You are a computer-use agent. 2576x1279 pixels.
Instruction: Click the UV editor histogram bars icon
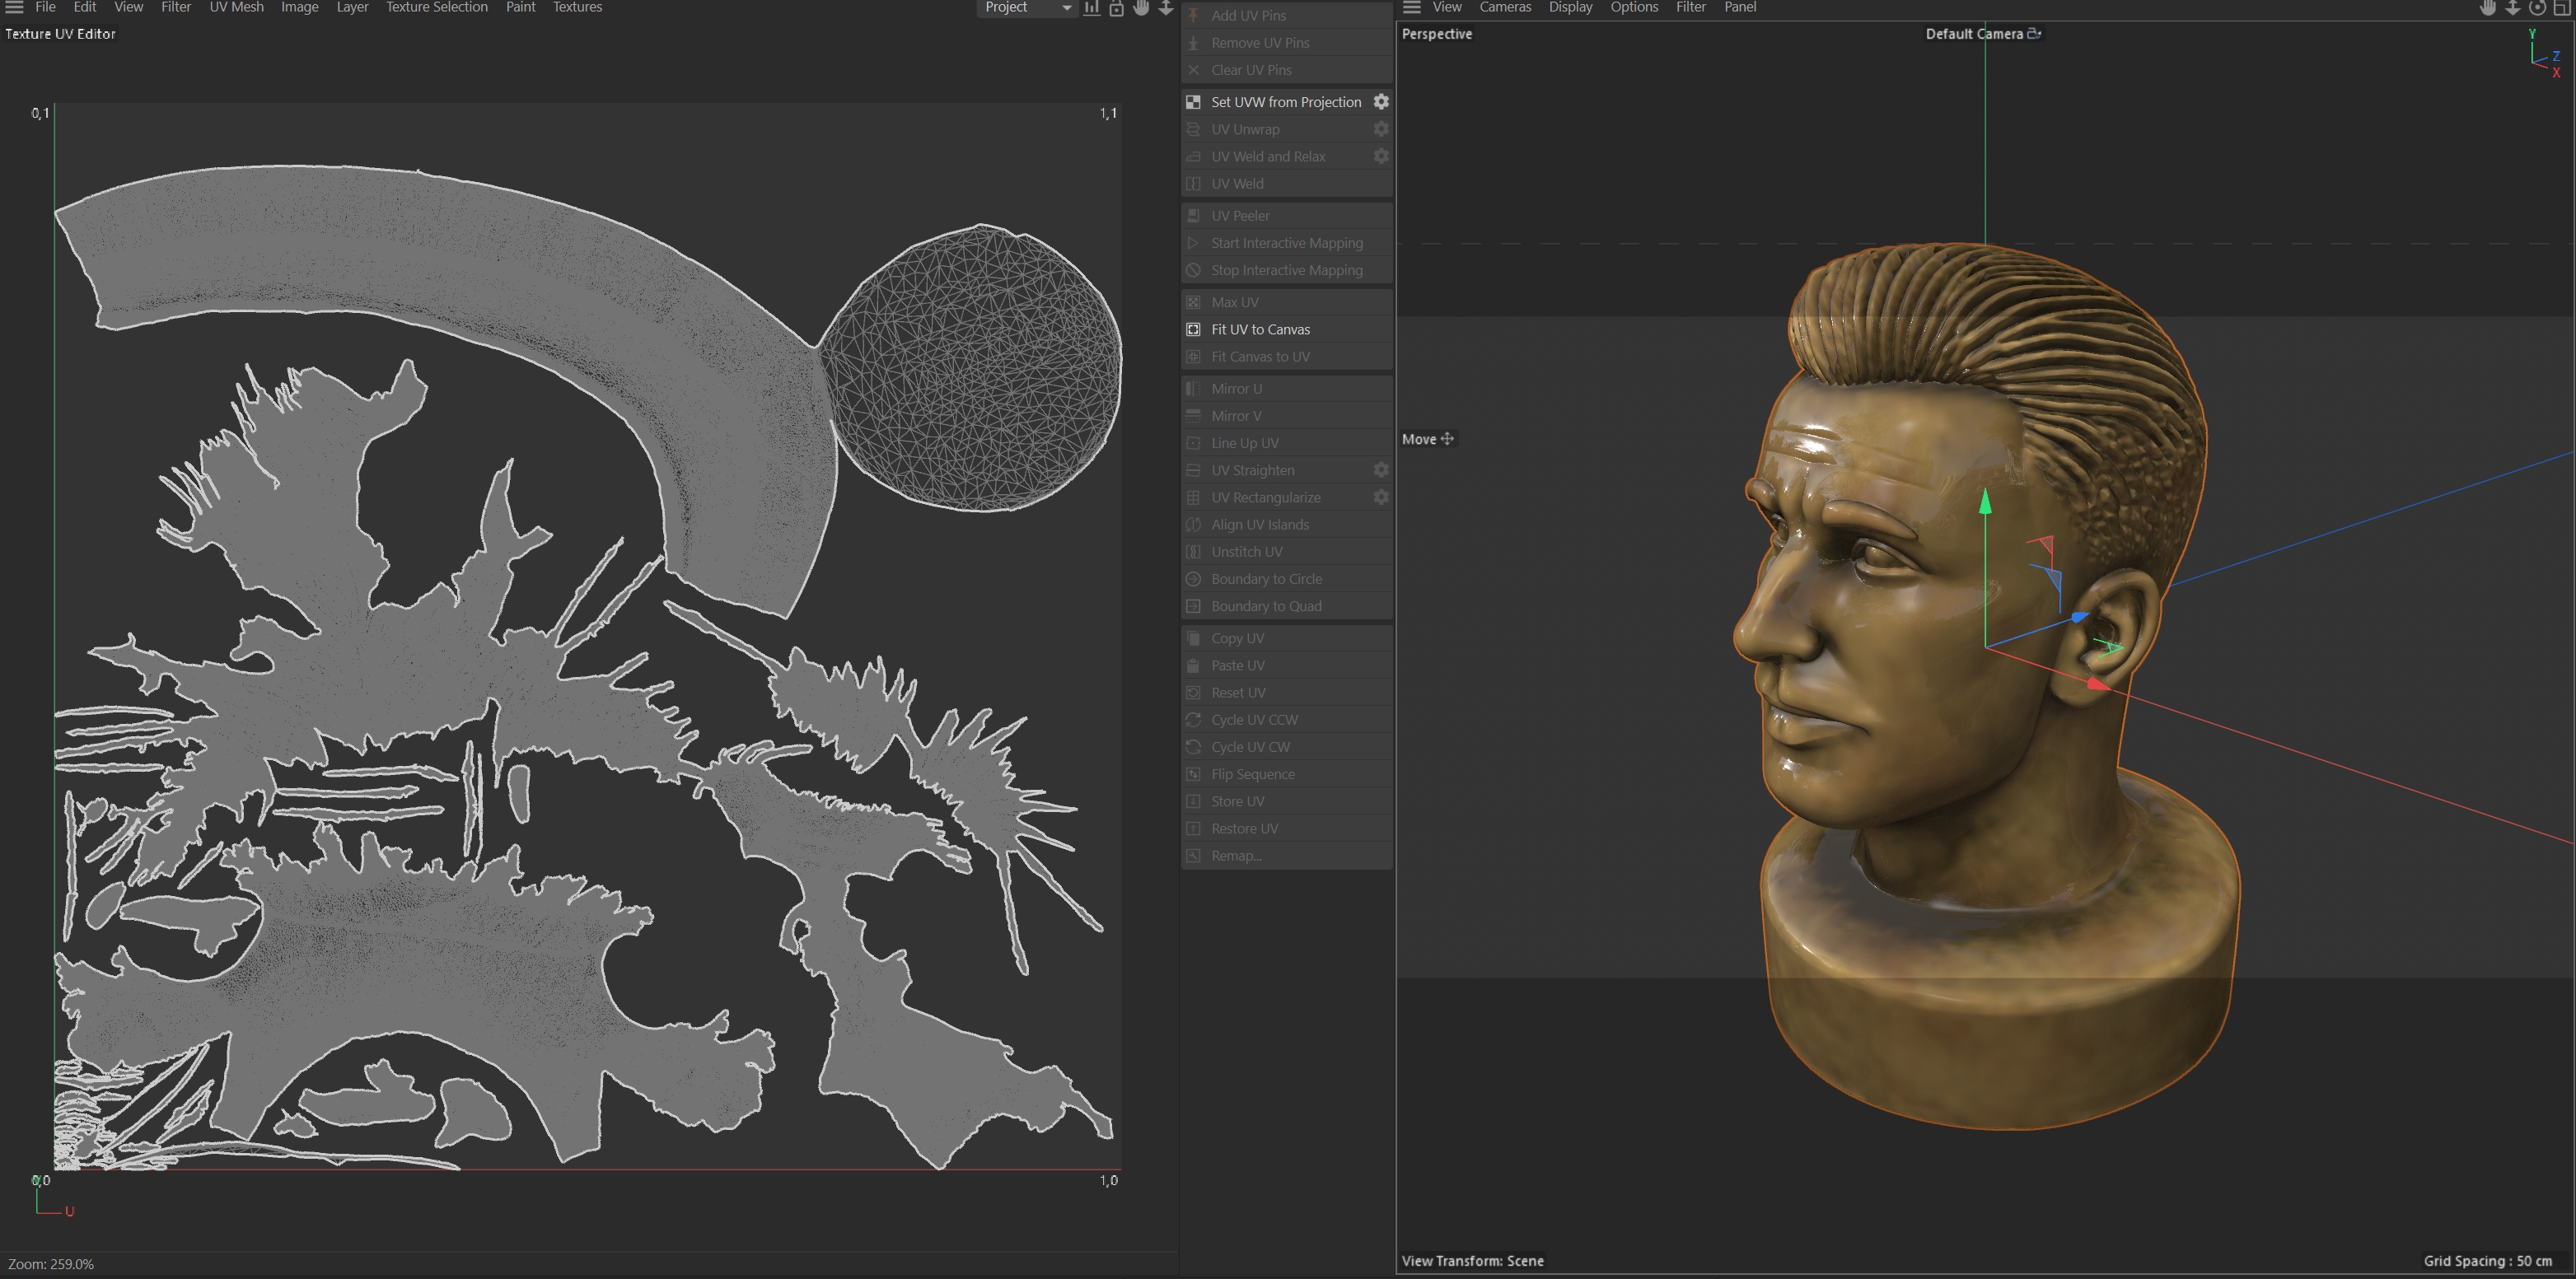coord(1092,8)
